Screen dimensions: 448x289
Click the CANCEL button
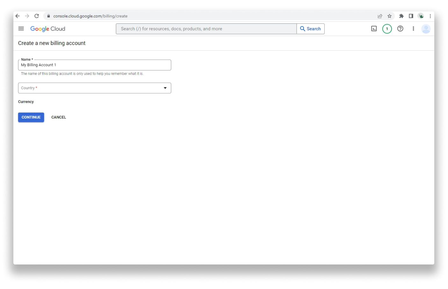pos(59,117)
